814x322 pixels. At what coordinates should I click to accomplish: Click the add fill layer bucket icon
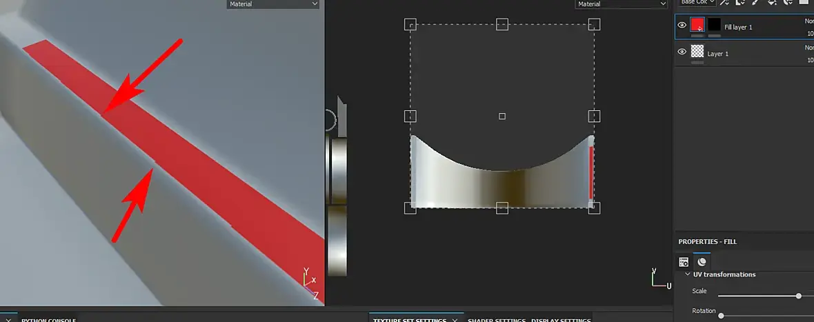[772, 2]
